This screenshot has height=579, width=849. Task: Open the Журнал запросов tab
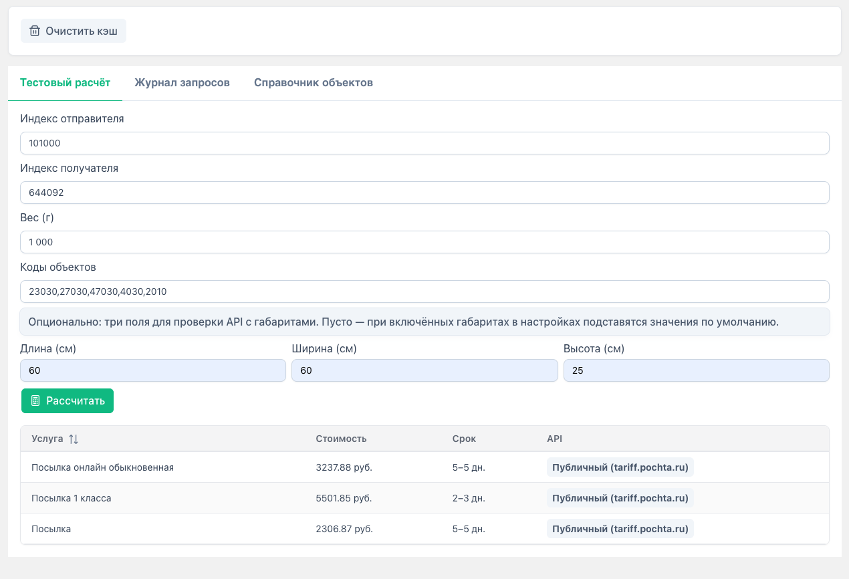pos(182,83)
